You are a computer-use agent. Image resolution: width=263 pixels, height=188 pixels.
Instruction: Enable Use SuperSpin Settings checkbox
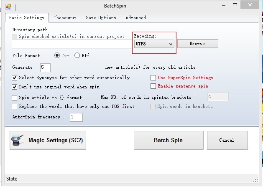pos(153,78)
